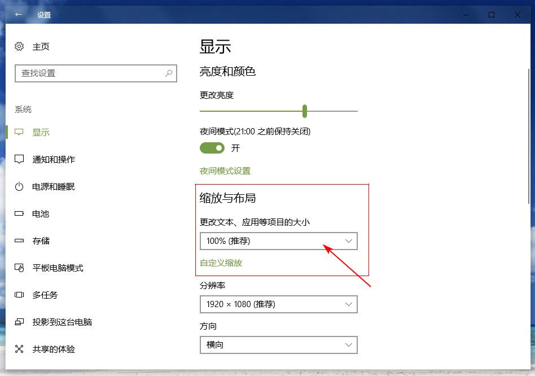Click the 电源和睡眠 power icon
Viewport: 535px width, 376px height.
click(19, 187)
